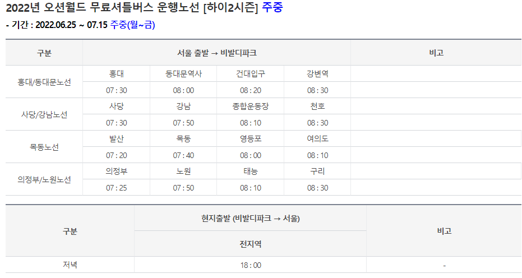Click the 저녁 row label
Screen dimensions: 522x278
(x=70, y=265)
